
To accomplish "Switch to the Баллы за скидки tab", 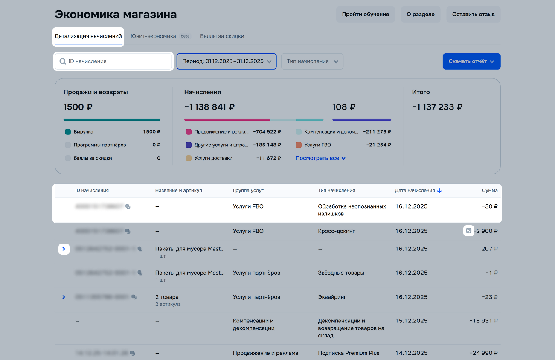I will [222, 36].
